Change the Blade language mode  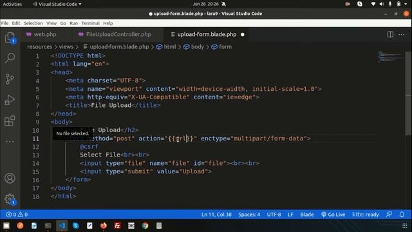[x=307, y=215]
